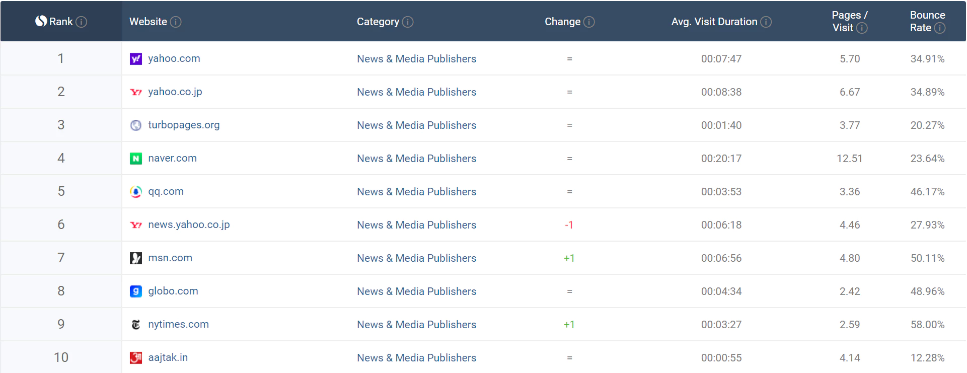Click the info icon next to Website
Viewport: 967px width, 373px height.
pos(176,22)
